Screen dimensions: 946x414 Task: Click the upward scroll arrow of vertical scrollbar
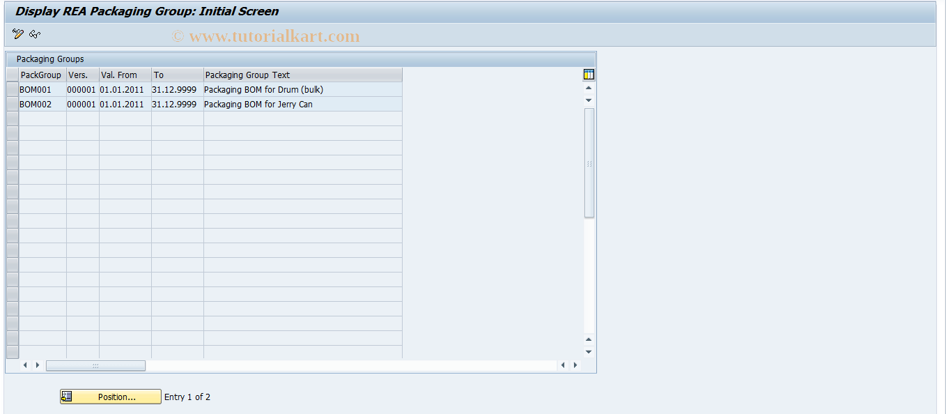coord(589,89)
